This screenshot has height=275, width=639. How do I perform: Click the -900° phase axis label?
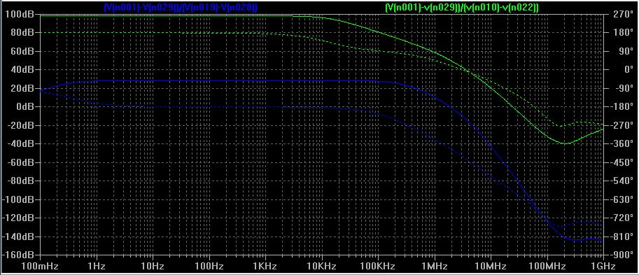coord(621,255)
